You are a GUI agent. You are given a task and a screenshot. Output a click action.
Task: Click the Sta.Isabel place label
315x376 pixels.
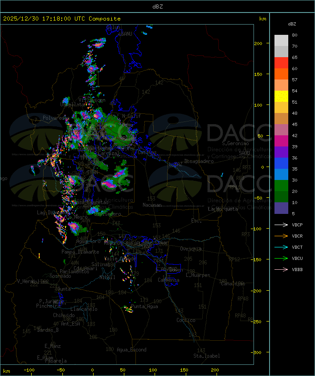click(207, 356)
